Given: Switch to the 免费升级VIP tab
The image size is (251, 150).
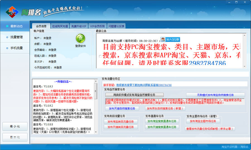Looking at the screenshot, I should point(79,26).
